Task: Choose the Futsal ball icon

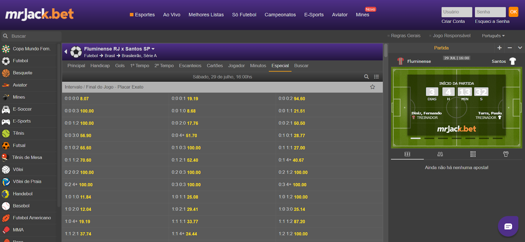Action: click(6, 146)
